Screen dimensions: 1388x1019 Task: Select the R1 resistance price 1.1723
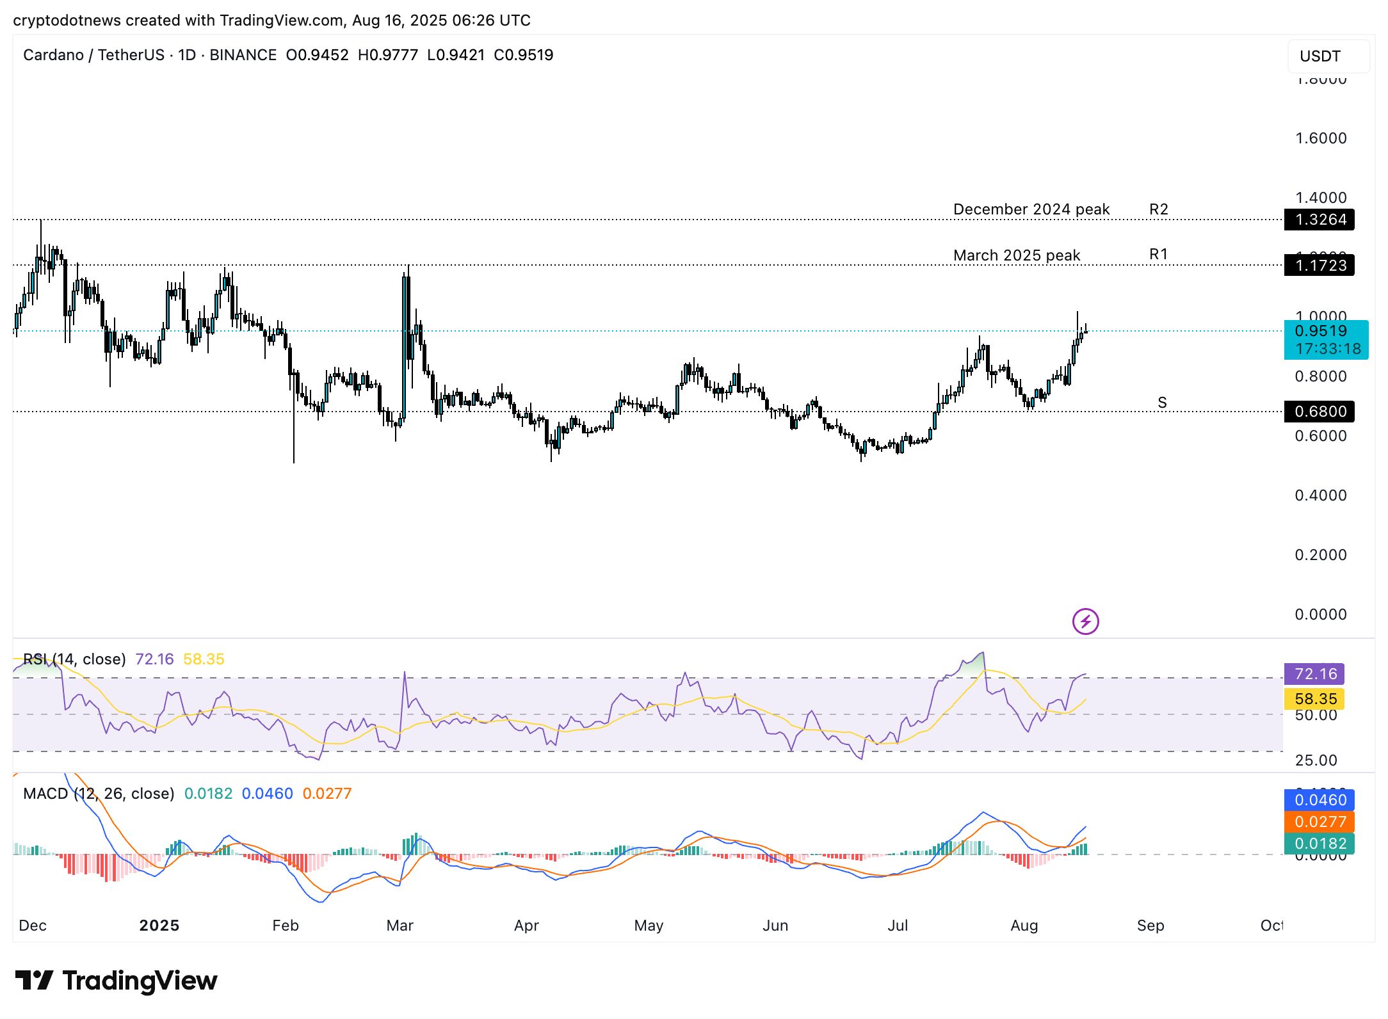[x=1321, y=266]
